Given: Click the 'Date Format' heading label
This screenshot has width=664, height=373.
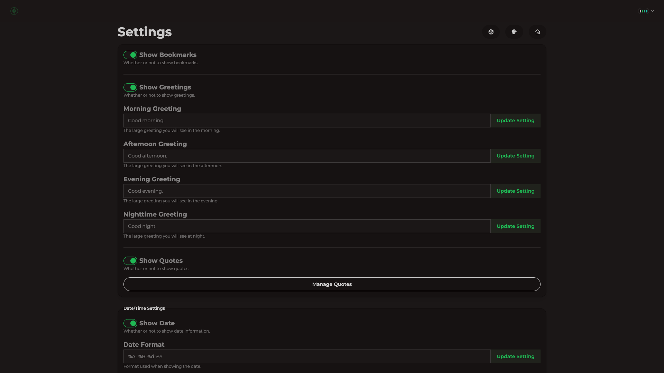Looking at the screenshot, I should click(144, 345).
